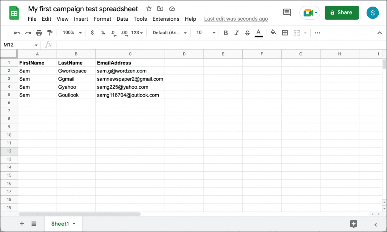Open Sheet1 tab options arrow
The image size is (387, 232).
tap(74, 224)
